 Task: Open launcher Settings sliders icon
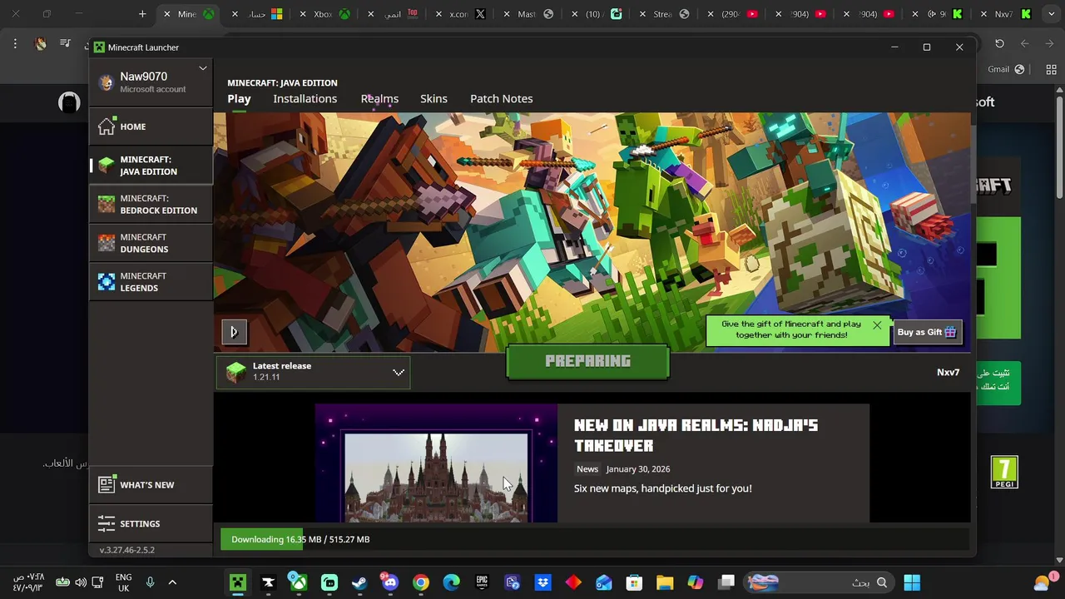(106, 523)
